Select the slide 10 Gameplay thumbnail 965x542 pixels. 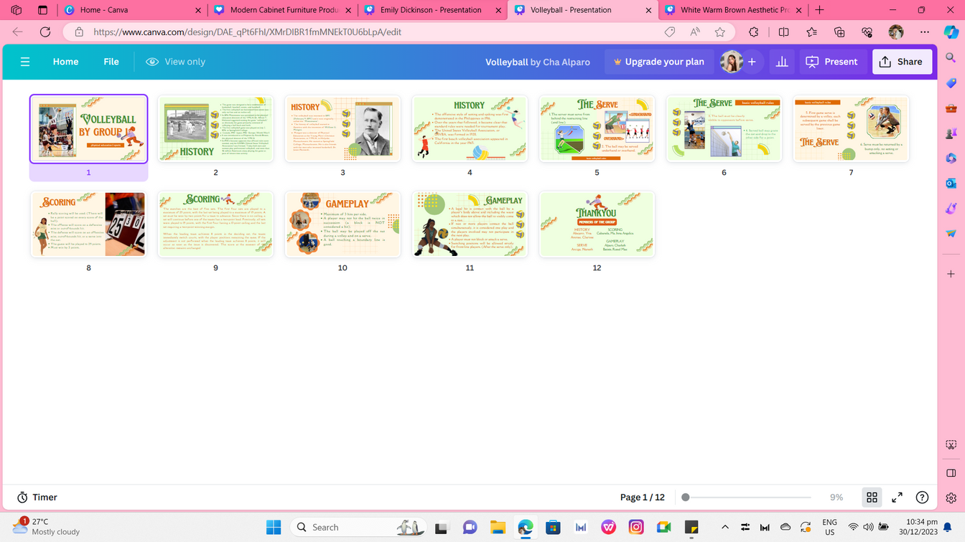pyautogui.click(x=342, y=224)
